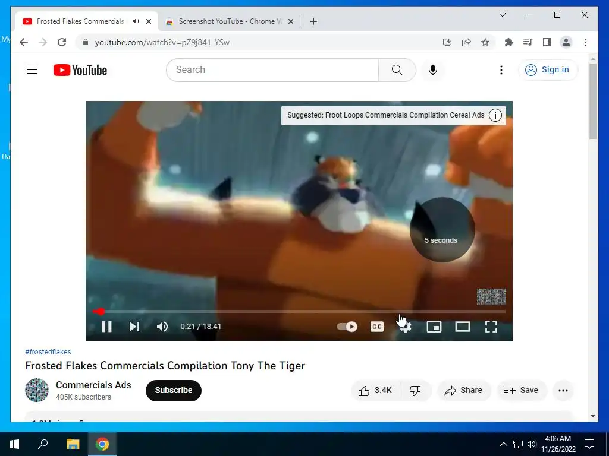
Task: Save the video to a playlist
Action: (521, 391)
